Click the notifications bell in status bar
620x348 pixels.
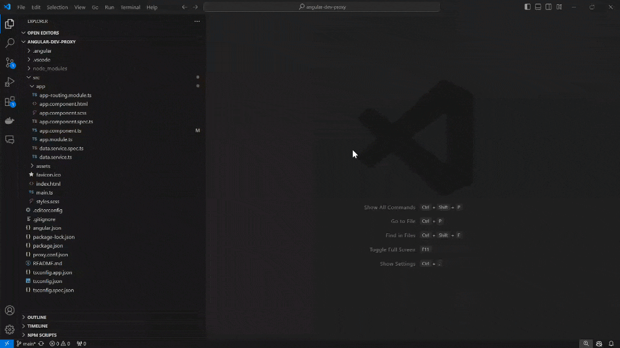coord(611,344)
